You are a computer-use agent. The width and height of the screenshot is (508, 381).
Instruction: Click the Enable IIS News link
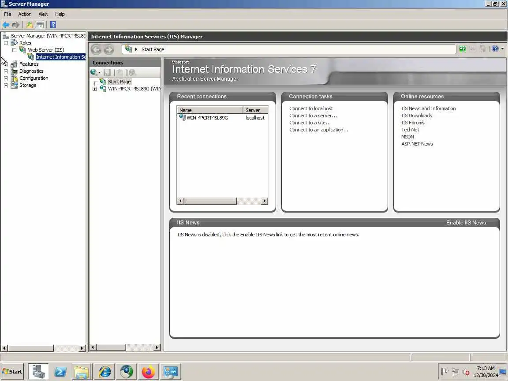click(x=466, y=223)
